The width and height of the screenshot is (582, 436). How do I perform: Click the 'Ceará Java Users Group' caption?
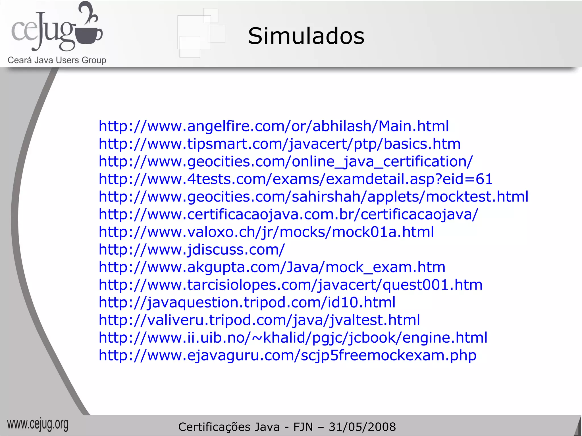[x=57, y=60]
